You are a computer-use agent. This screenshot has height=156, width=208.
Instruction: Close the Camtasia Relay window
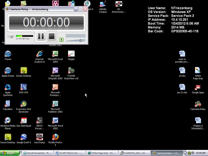coord(85,9)
